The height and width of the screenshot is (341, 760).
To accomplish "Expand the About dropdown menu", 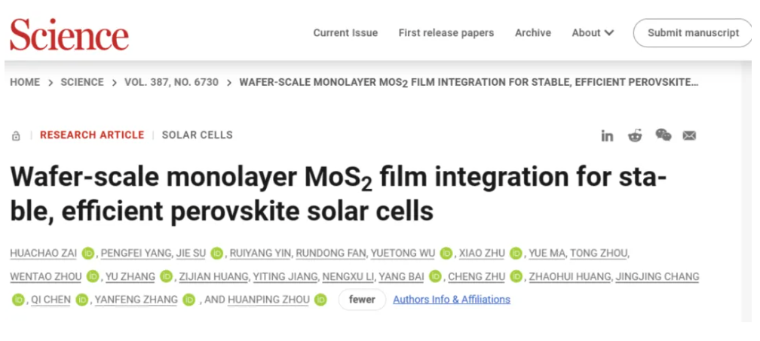I will (593, 33).
